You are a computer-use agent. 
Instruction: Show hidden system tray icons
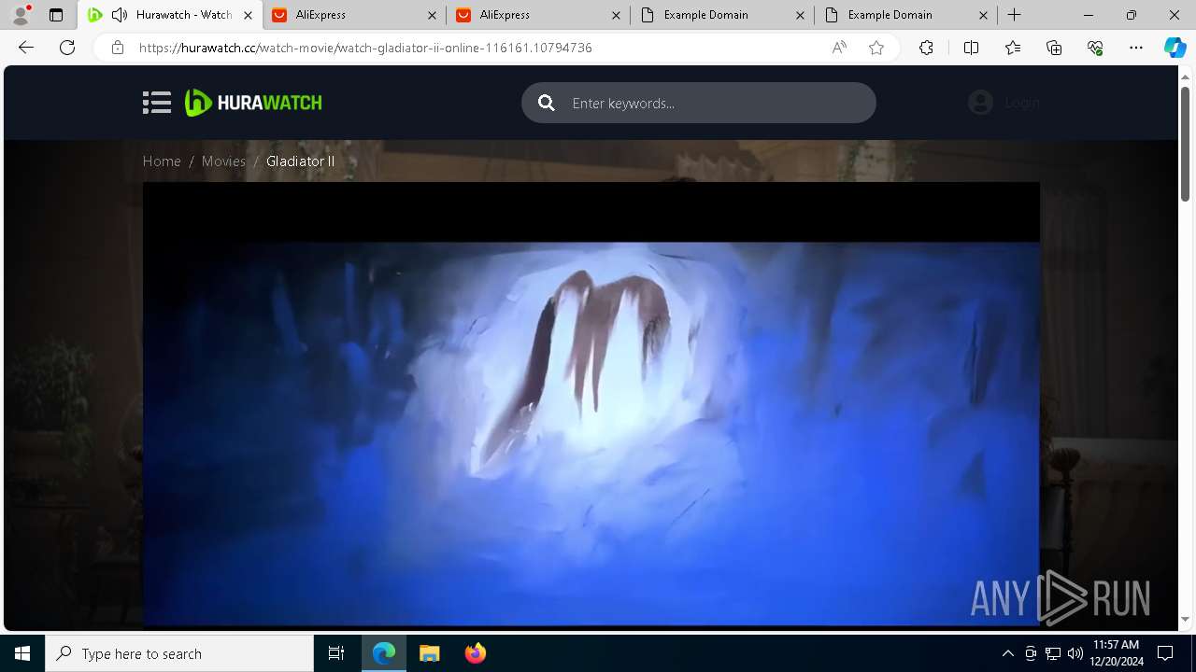1007,653
